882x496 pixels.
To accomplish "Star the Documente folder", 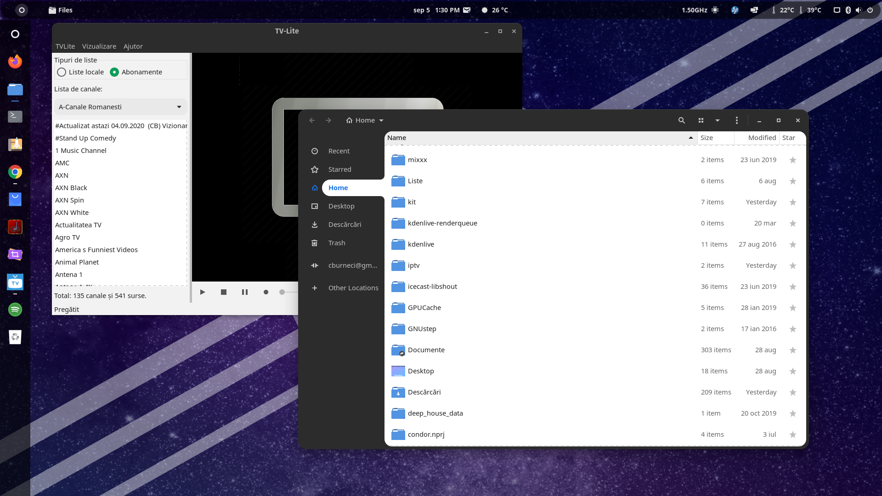I will 793,350.
